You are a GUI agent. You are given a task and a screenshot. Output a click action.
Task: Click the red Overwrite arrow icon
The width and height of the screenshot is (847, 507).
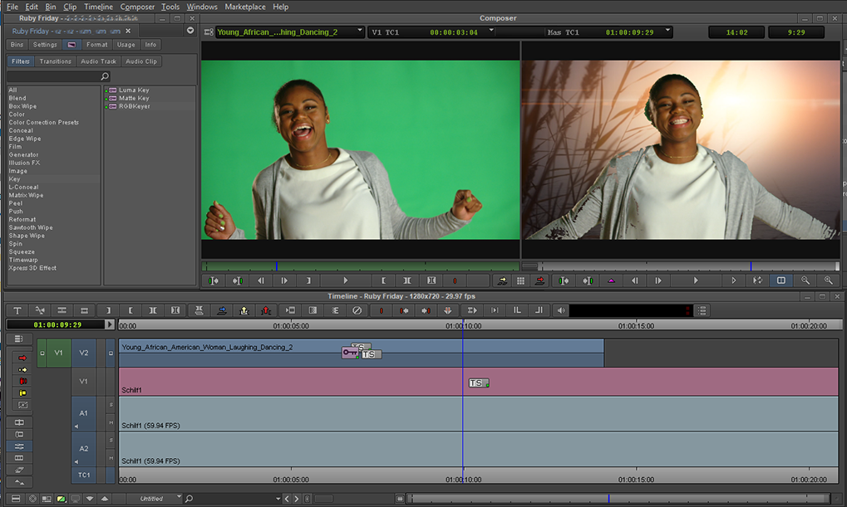(x=265, y=310)
